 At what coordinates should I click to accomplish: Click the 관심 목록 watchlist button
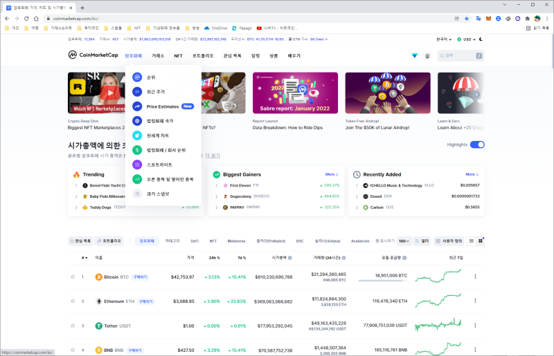pos(80,241)
